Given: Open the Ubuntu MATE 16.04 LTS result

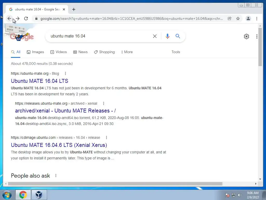Looking at the screenshot, I should click(39, 81).
